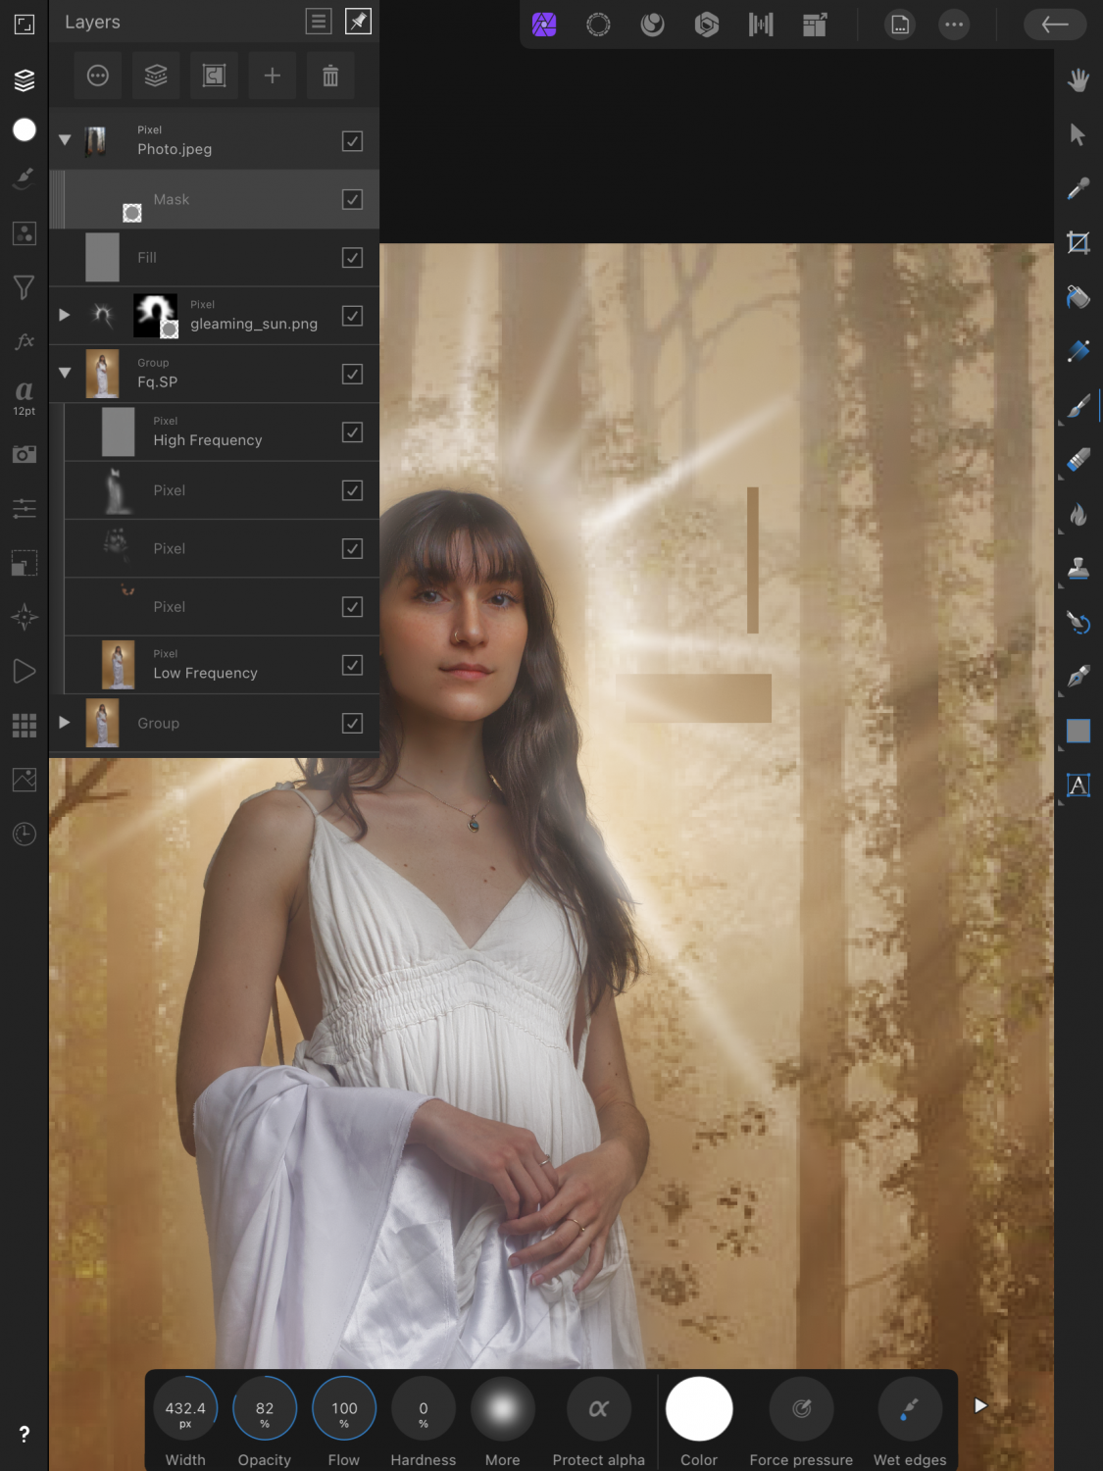Add a mask layer button
This screenshot has height=1471, width=1103.
pyautogui.click(x=214, y=76)
